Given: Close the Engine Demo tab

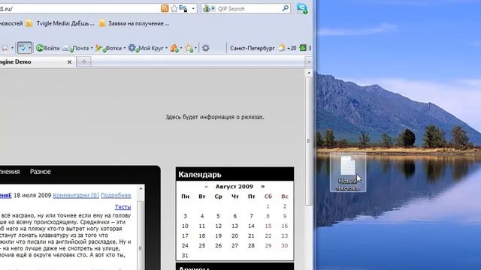Looking at the screenshot, I should click(x=69, y=61).
